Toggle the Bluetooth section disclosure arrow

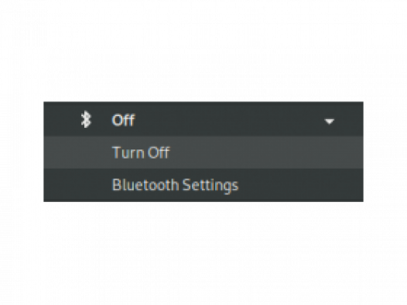tap(330, 122)
